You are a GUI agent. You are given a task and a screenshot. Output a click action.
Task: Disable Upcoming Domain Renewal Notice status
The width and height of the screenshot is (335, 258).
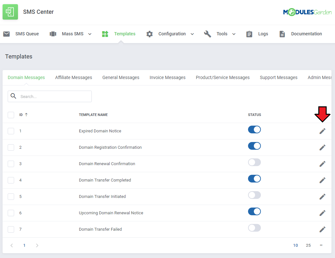coord(254,212)
